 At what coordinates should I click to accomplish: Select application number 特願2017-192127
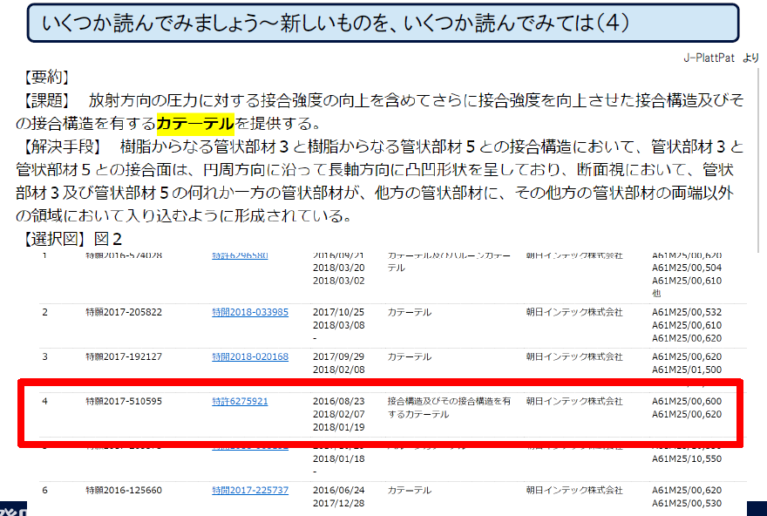pyautogui.click(x=123, y=357)
